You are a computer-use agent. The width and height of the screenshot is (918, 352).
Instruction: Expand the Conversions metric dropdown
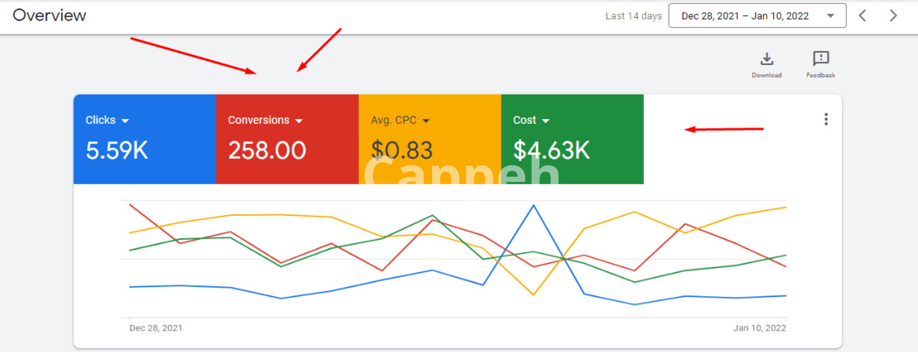tap(299, 121)
